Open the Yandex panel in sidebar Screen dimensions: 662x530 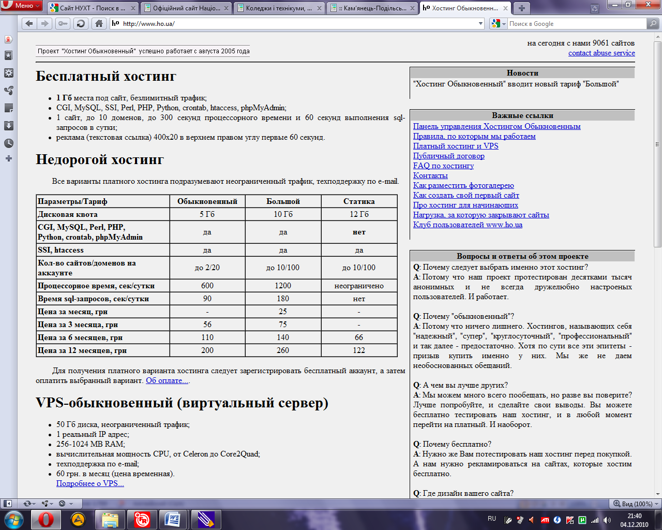pos(8,39)
